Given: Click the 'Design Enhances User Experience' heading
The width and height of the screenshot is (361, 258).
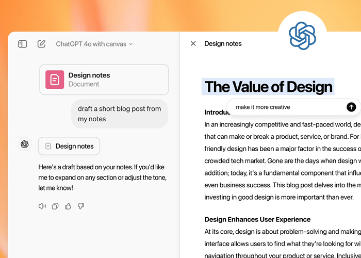Looking at the screenshot, I should pyautogui.click(x=257, y=219).
